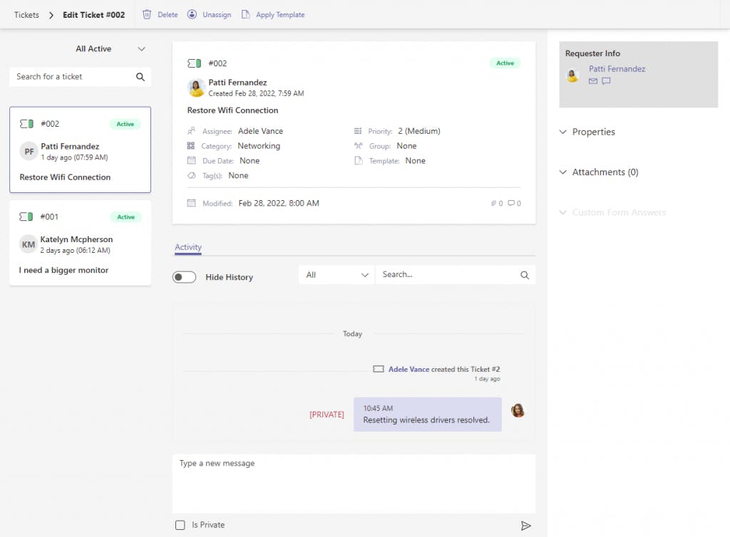The height and width of the screenshot is (537, 730).
Task: Select the Restore Wifi Connection ticket card title
Action: (x=65, y=177)
